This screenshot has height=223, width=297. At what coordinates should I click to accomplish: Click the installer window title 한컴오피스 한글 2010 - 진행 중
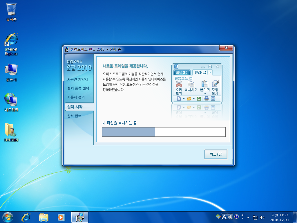pos(96,49)
